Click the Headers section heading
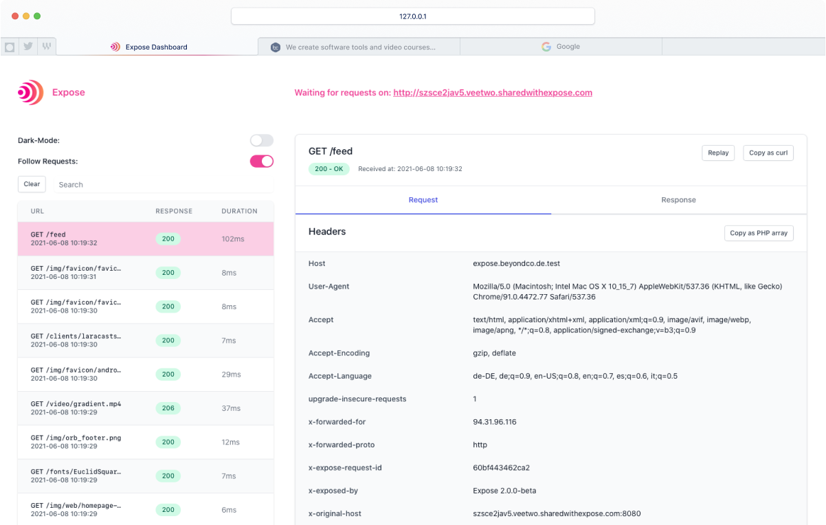Image resolution: width=826 pixels, height=525 pixels. tap(327, 232)
